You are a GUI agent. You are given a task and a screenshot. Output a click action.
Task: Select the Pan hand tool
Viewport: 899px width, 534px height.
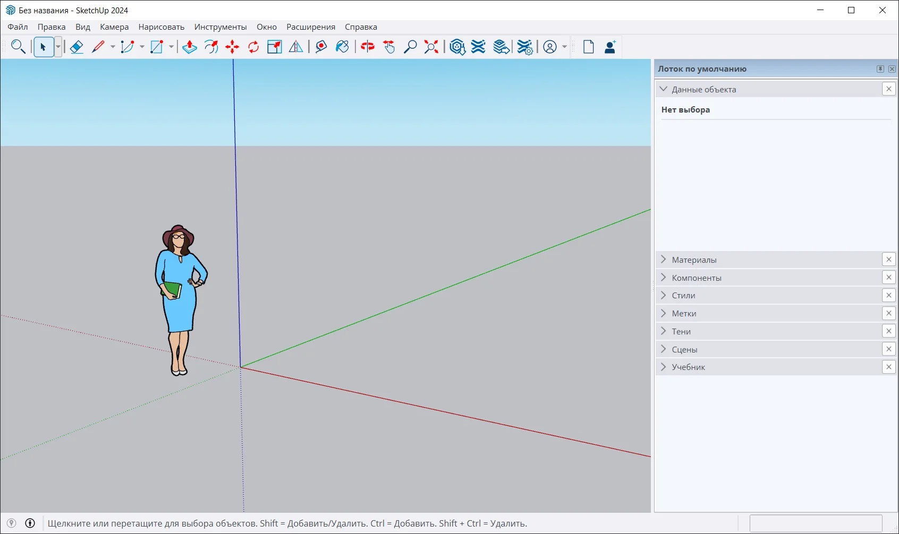pyautogui.click(x=389, y=47)
